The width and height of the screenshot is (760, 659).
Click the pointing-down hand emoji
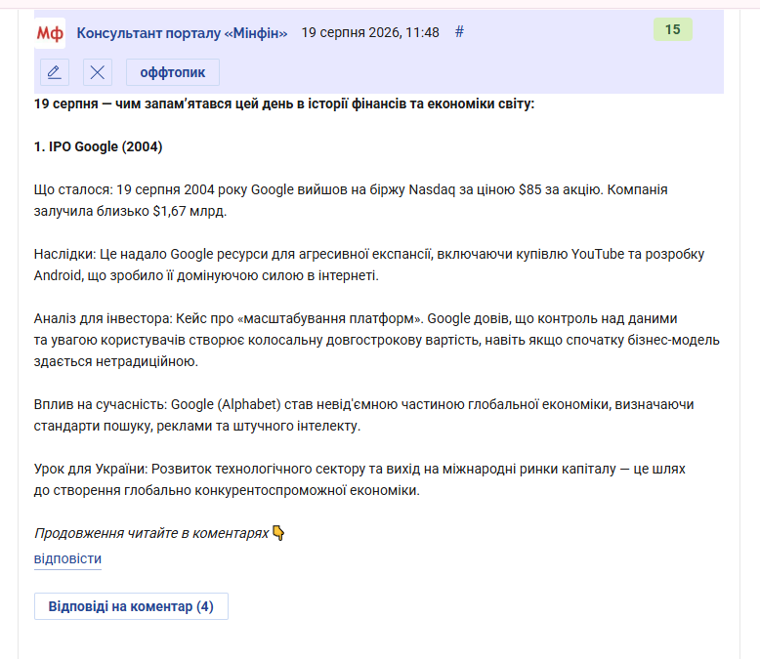click(278, 532)
